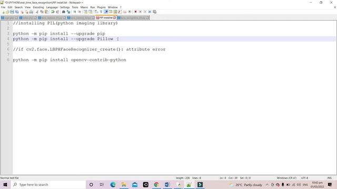The height and width of the screenshot is (189, 337).
Task: Save current recorded macro icon
Action: 154,12
